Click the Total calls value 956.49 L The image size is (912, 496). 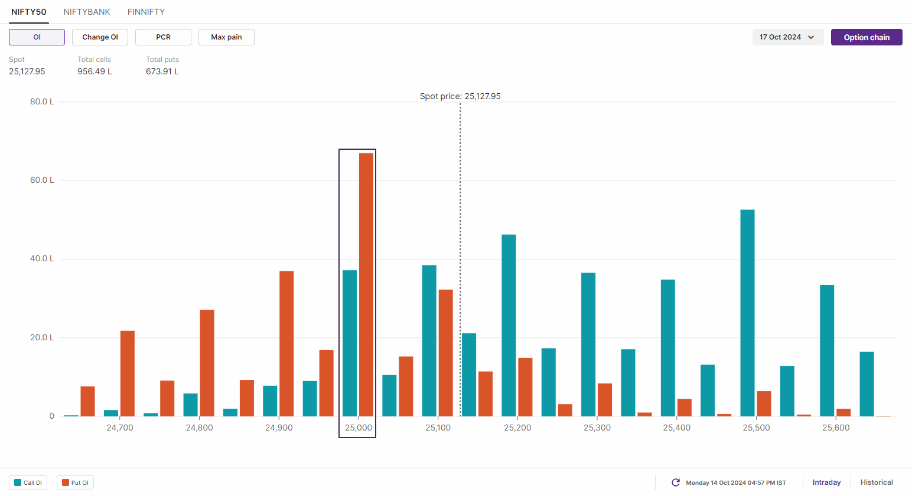pos(95,71)
